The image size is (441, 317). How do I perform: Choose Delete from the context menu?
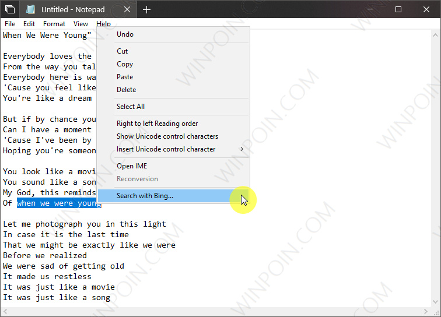pyautogui.click(x=173, y=90)
